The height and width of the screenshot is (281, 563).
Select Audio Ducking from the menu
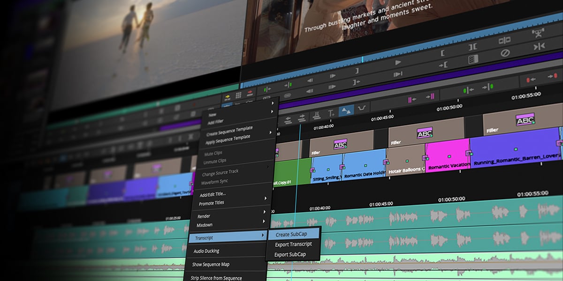tap(206, 251)
